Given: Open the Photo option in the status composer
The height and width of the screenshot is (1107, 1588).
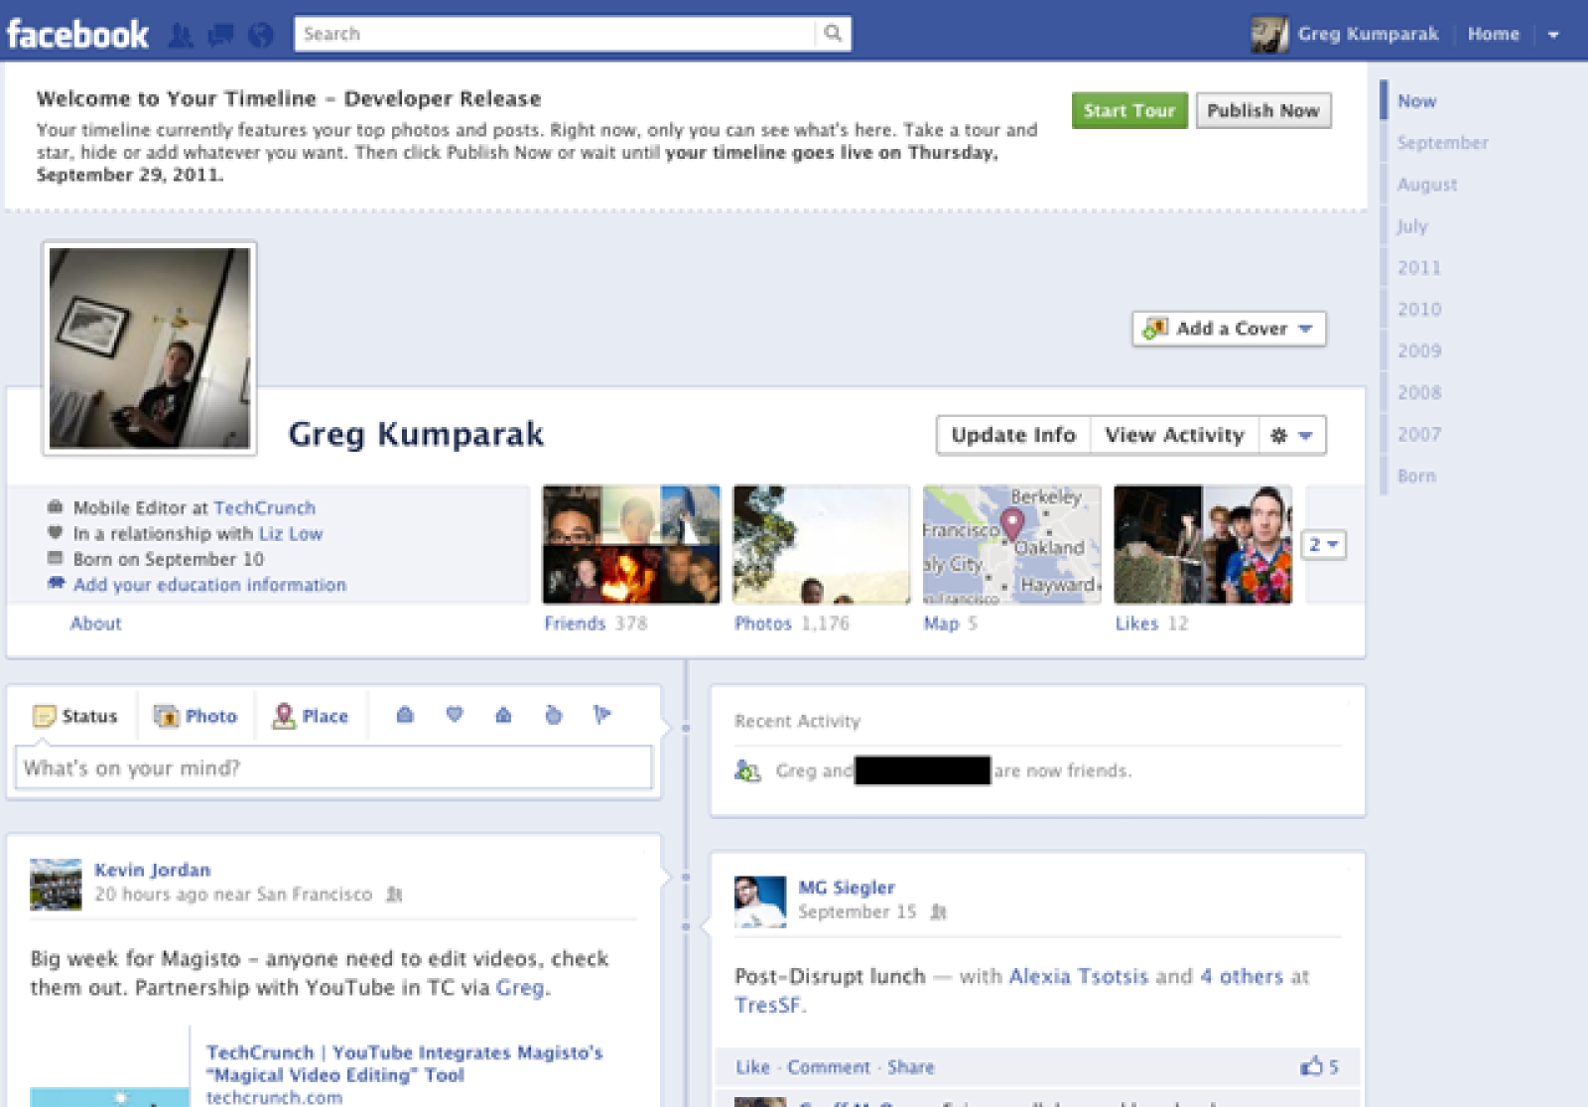Looking at the screenshot, I should point(196,715).
